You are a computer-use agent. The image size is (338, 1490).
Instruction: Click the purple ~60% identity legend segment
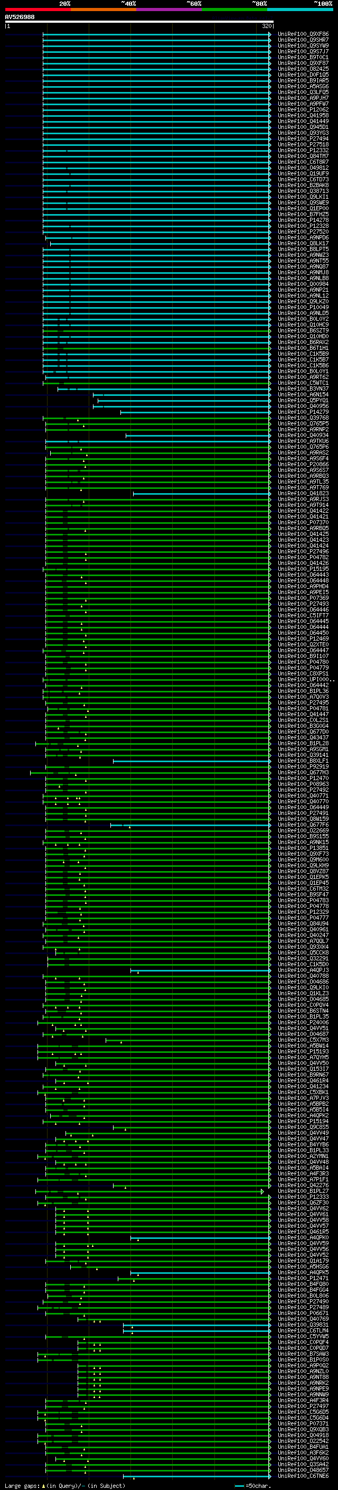coord(168,10)
